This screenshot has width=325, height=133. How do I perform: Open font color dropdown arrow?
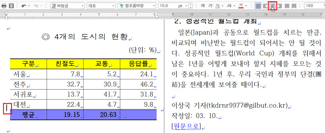(246, 6)
